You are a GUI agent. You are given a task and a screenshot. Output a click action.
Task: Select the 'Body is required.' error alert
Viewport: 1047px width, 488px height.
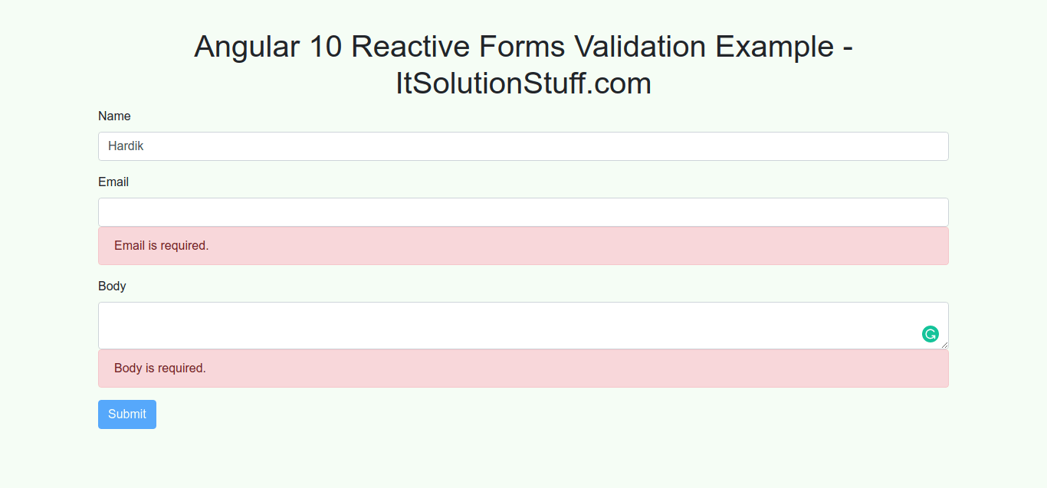click(523, 368)
